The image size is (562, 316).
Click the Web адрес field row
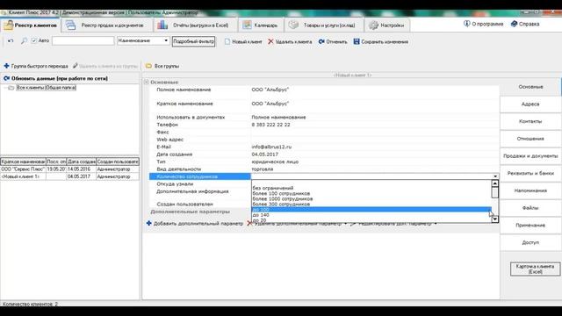(x=324, y=140)
